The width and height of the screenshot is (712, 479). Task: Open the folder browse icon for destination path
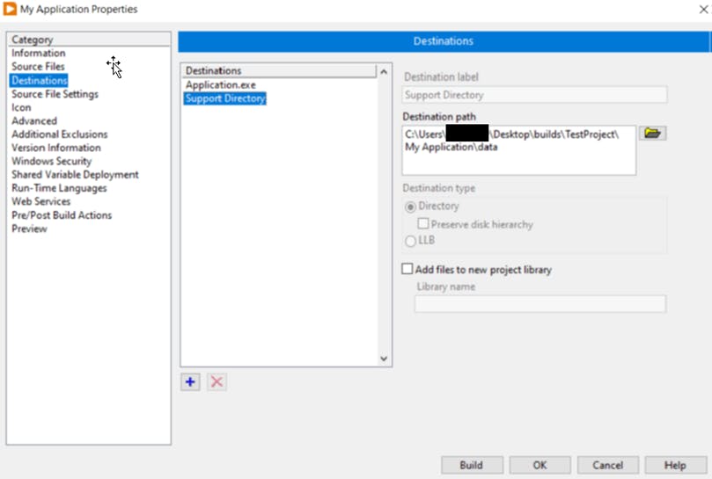[x=652, y=134]
